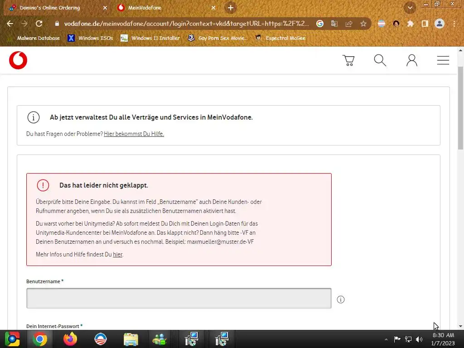
Task: Open Espectral McGee bookmark
Action: pyautogui.click(x=280, y=38)
